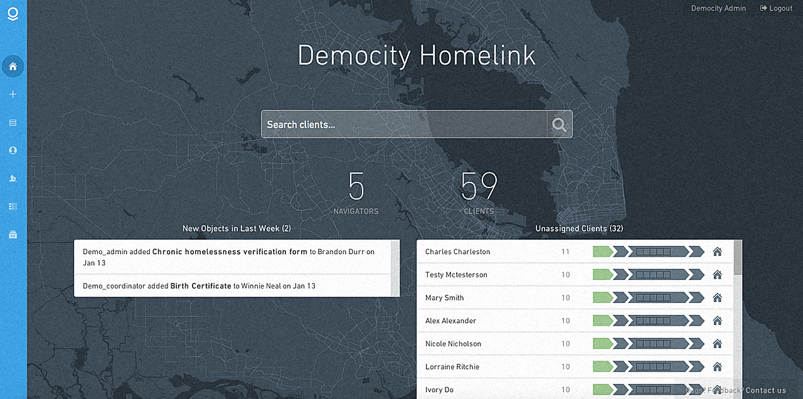This screenshot has height=399, width=803.
Task: Open the client profile icon in sidebar
Action: 13,150
